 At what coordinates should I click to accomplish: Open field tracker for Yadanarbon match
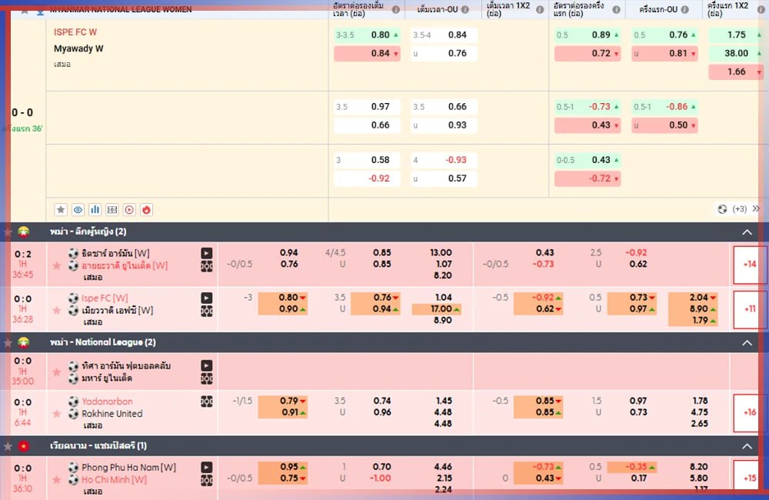[x=207, y=401]
